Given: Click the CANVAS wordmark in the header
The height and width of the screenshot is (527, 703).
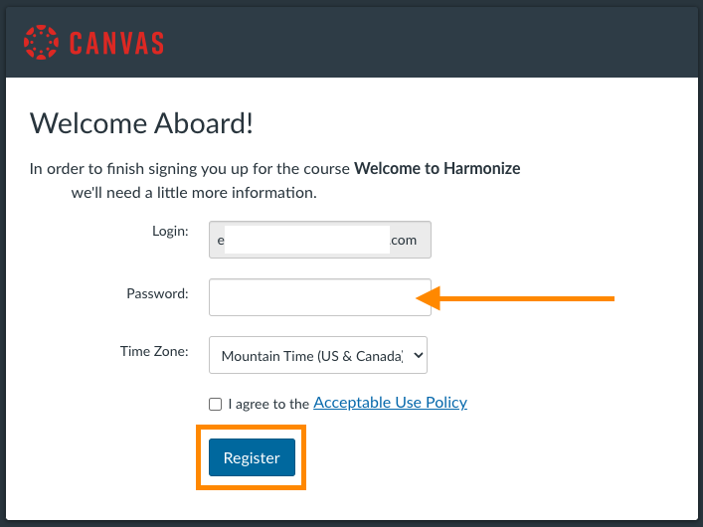Looking at the screenshot, I should (116, 43).
